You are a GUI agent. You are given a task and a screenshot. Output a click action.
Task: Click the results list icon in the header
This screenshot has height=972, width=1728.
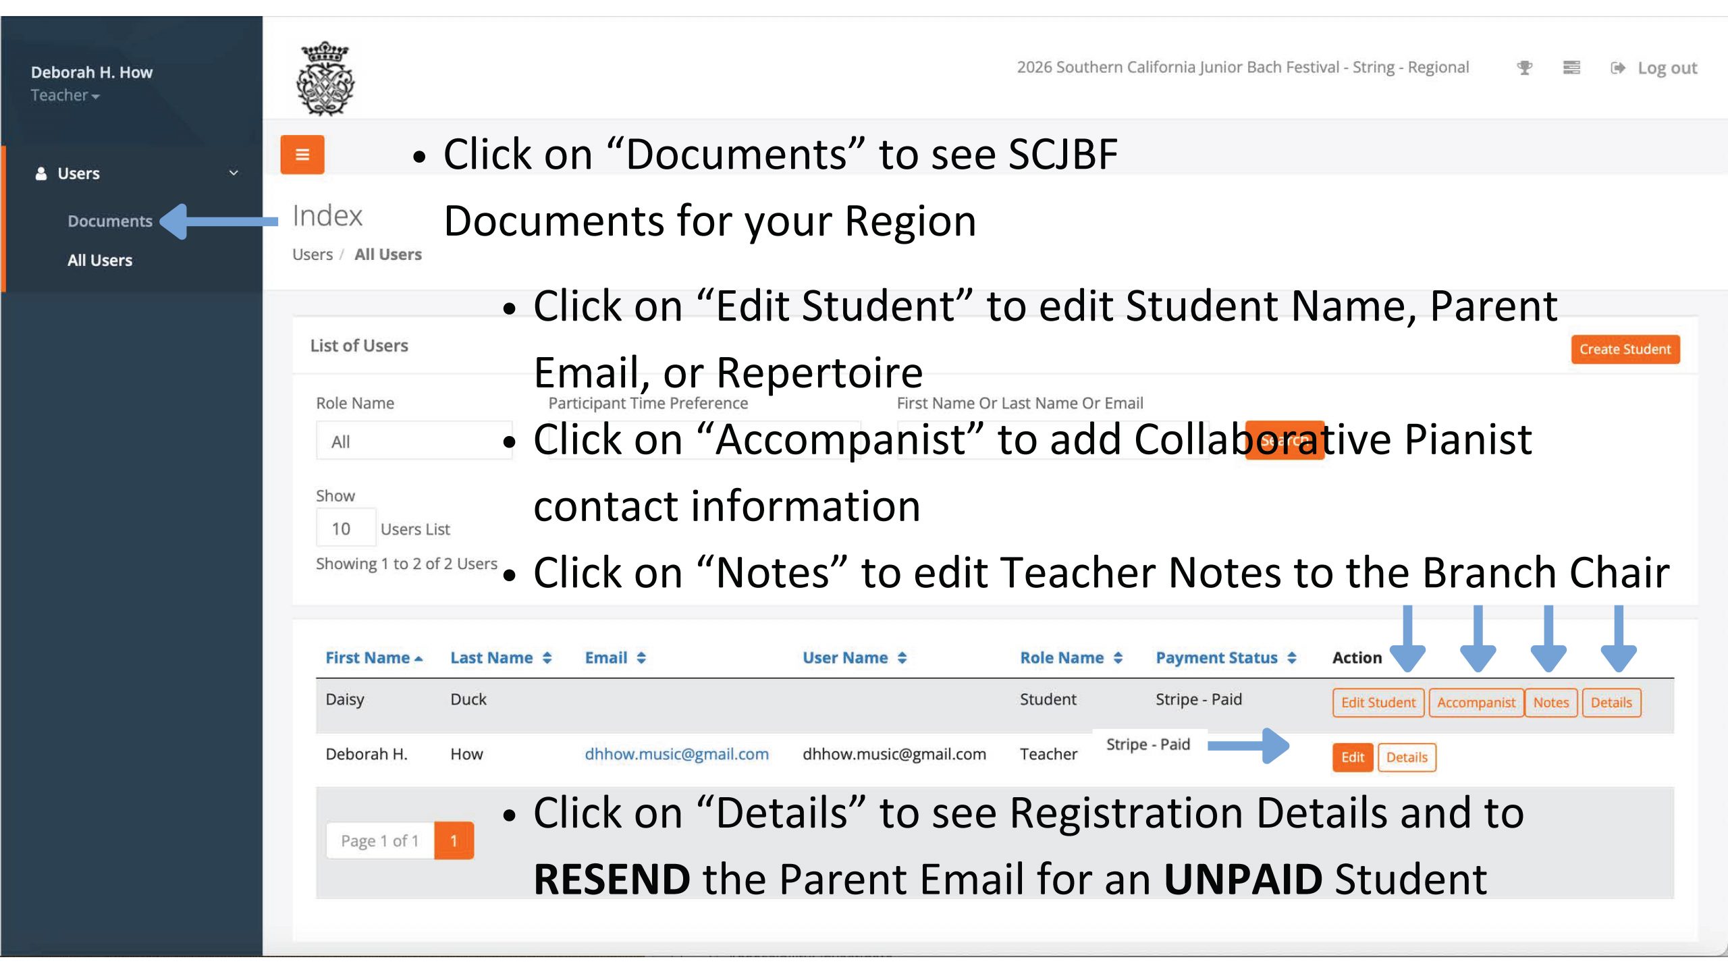coord(1573,67)
